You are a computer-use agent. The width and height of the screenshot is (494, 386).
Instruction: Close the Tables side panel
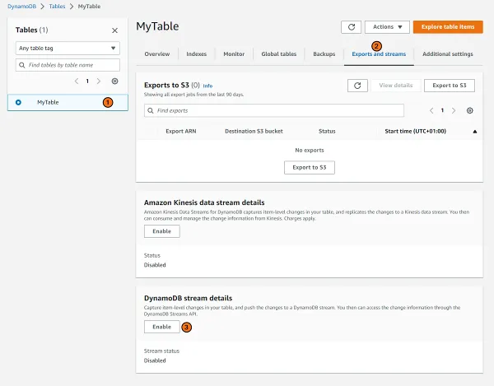click(114, 30)
